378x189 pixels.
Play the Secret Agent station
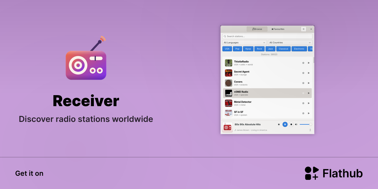[x=309, y=73]
